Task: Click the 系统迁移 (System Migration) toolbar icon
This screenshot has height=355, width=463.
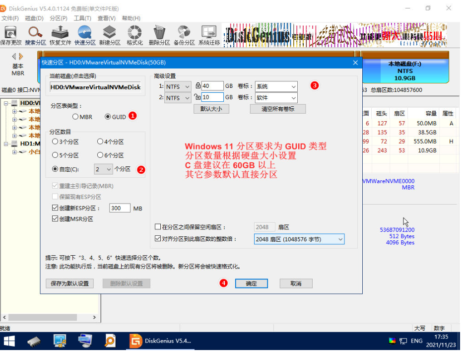Action: pos(209,35)
